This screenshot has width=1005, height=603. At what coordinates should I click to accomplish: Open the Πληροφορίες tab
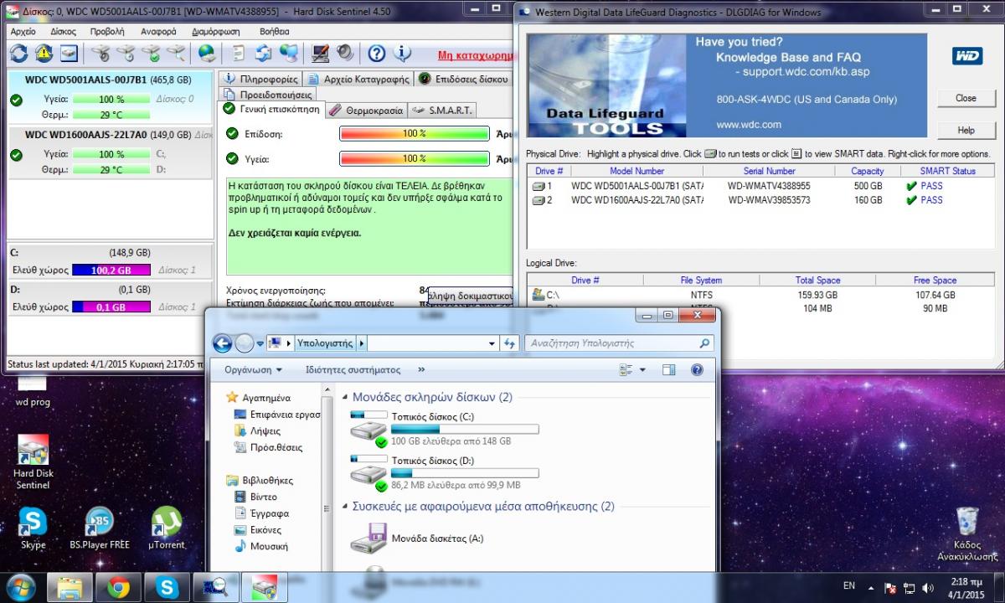pos(260,79)
